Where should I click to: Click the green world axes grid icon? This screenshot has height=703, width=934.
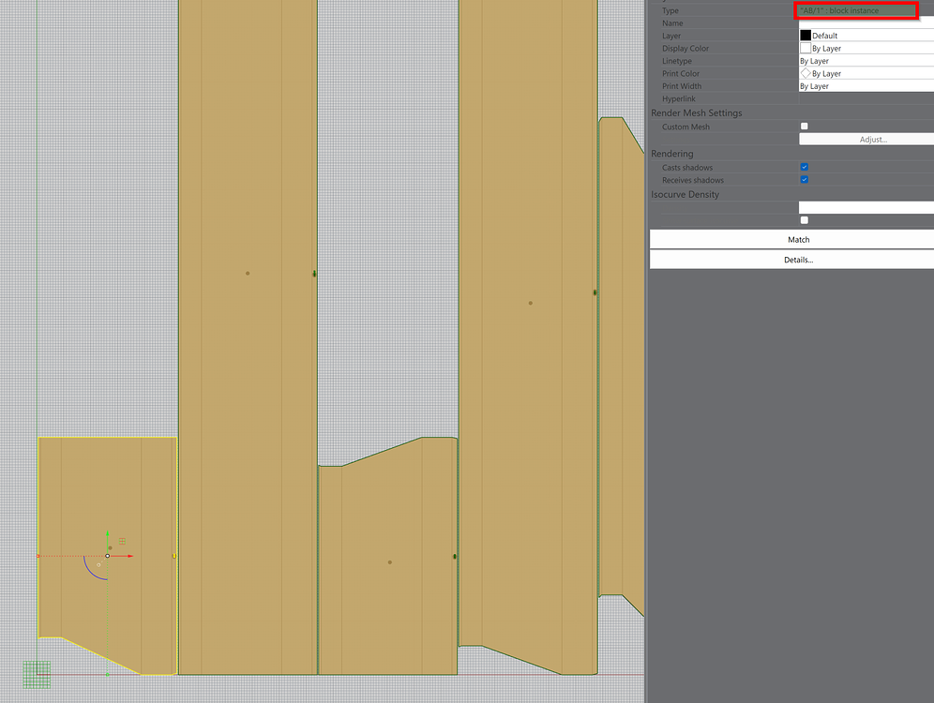(37, 675)
